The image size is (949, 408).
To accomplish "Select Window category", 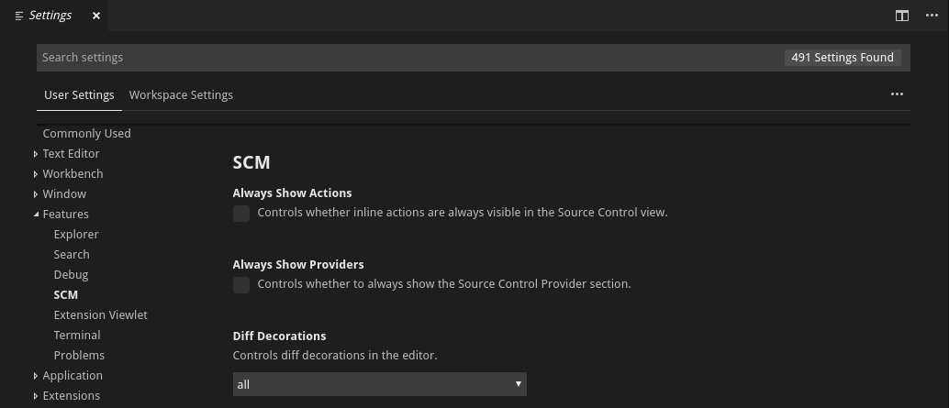I will pyautogui.click(x=64, y=194).
